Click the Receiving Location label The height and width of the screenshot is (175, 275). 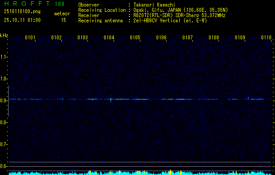pyautogui.click(x=102, y=10)
